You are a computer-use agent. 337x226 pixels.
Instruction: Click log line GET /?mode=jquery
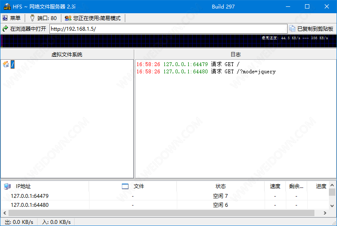click(x=206, y=71)
